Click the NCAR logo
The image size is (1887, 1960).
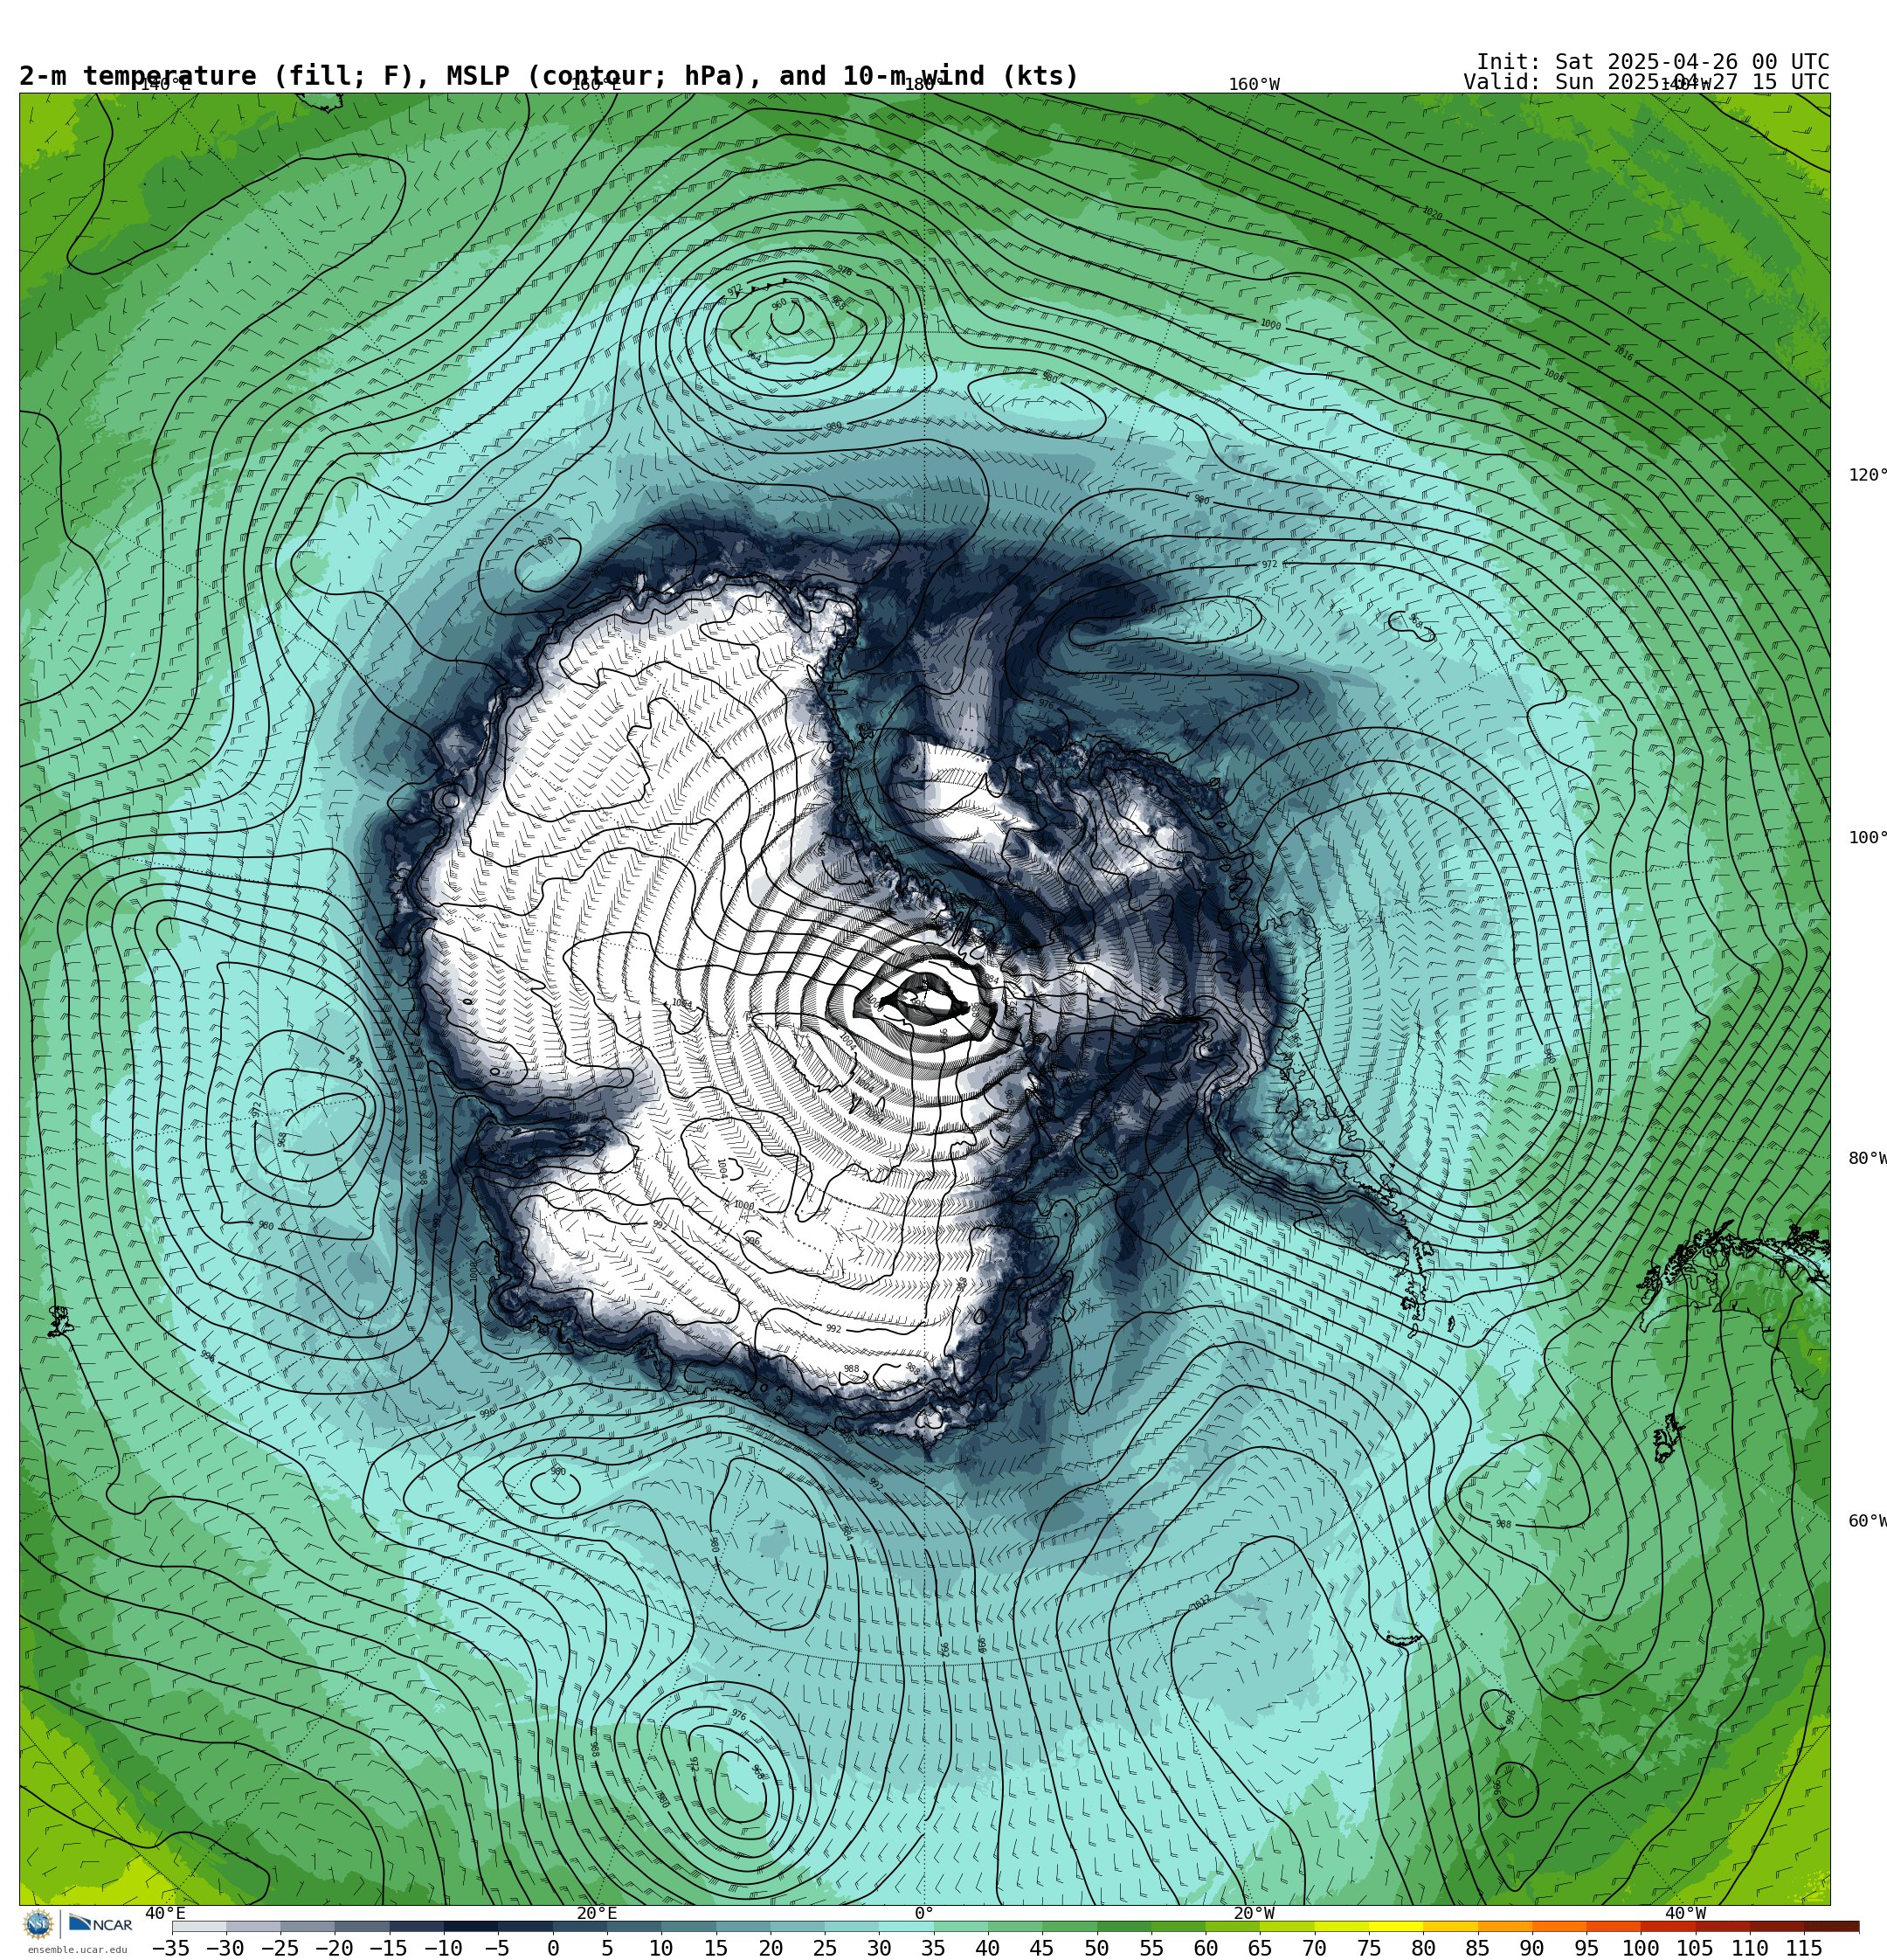[x=100, y=1924]
